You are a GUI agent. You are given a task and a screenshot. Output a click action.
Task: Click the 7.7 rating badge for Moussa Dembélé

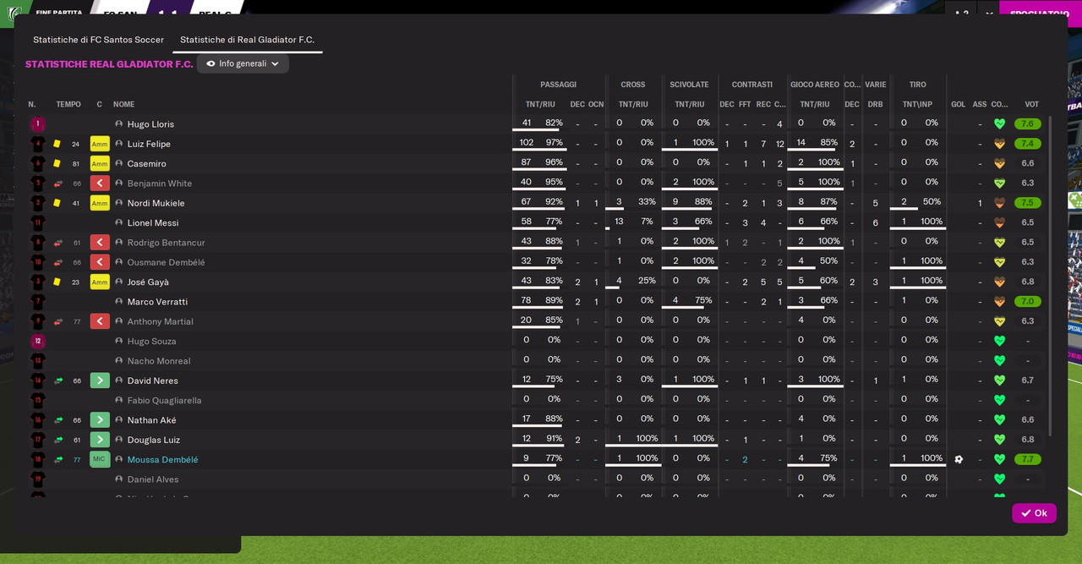pyautogui.click(x=1027, y=459)
